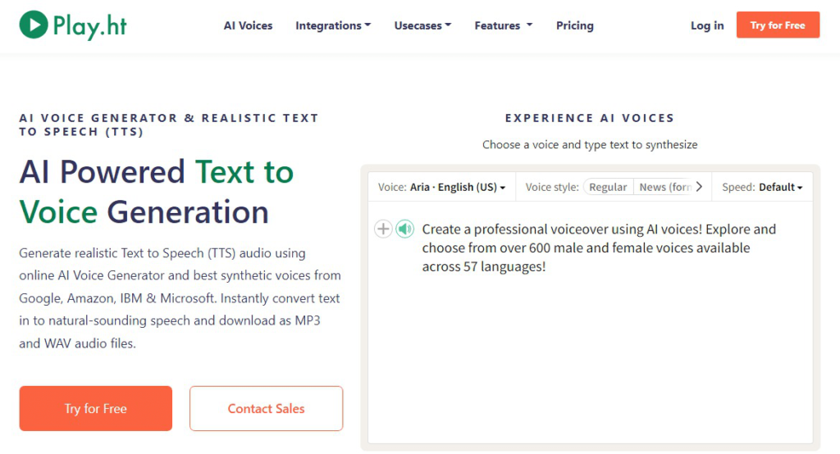Viewport: 840px width, 454px height.
Task: Go to the Pricing page
Action: coord(575,25)
